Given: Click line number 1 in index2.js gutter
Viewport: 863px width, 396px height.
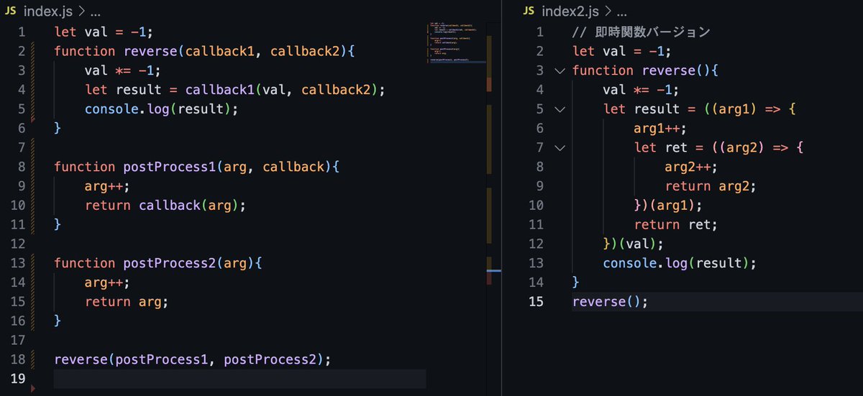Looking at the screenshot, I should 541,32.
